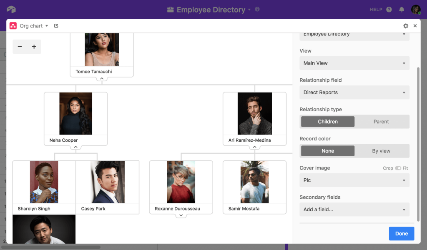Zoom out with the minus button

tap(20, 47)
